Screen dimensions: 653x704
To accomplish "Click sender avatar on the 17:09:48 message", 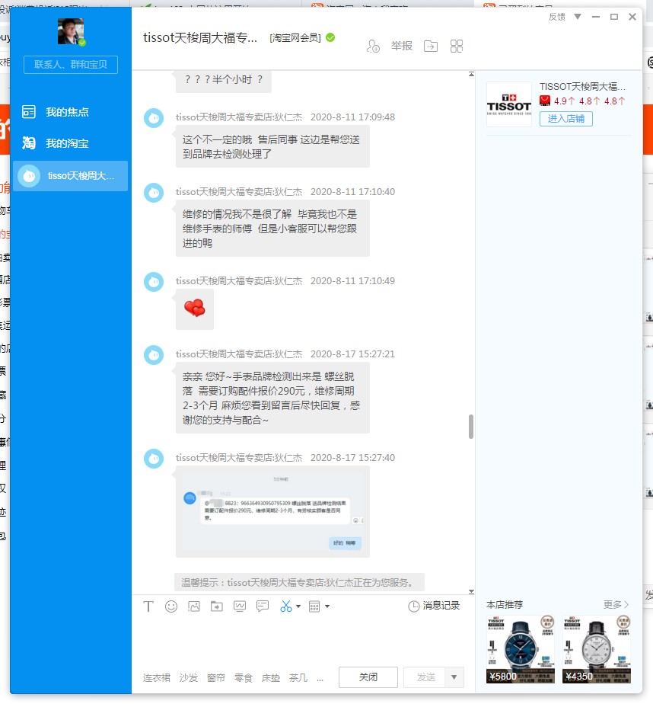I will point(154,119).
